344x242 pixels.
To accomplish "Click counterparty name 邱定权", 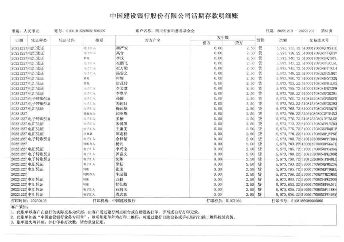I will tap(122, 134).
